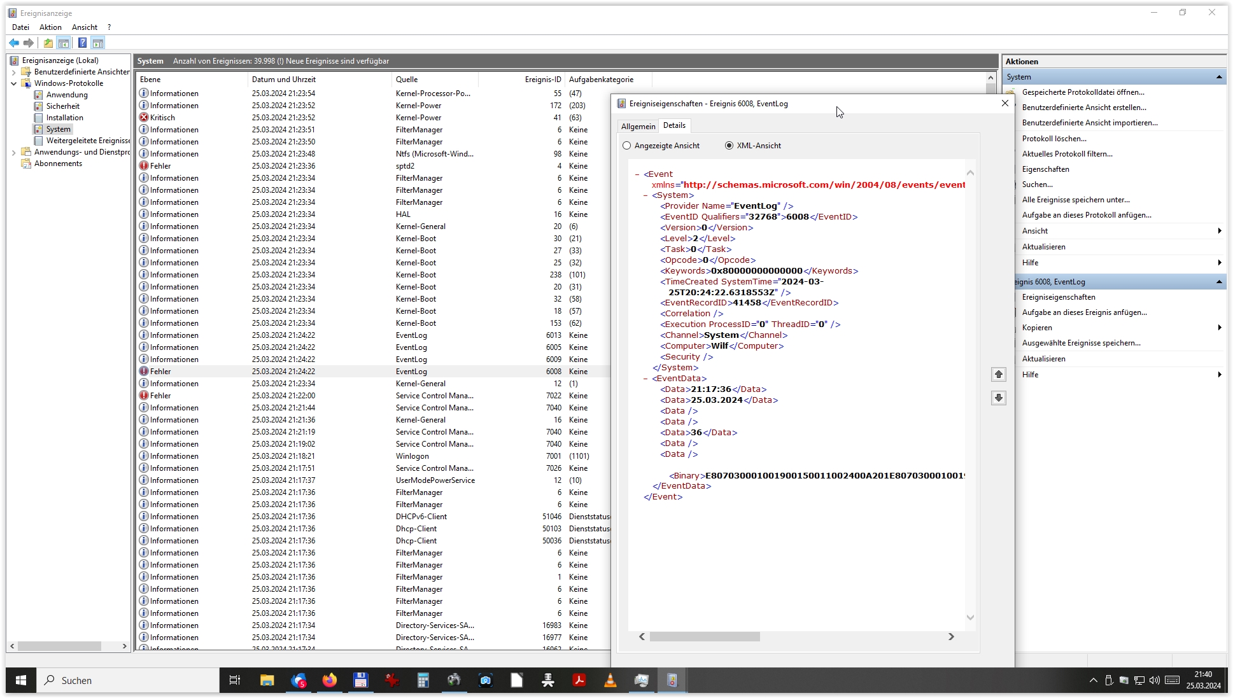Go to next event with down arrow button
Image resolution: width=1233 pixels, height=698 pixels.
pyautogui.click(x=998, y=398)
